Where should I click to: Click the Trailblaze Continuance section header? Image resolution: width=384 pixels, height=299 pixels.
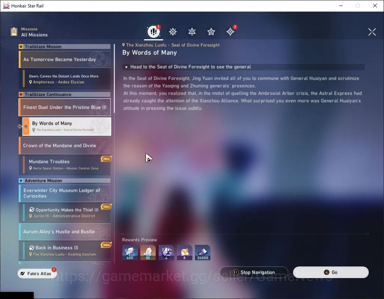[x=65, y=94]
